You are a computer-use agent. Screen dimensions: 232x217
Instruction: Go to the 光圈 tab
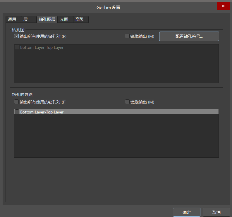[x=65, y=19]
